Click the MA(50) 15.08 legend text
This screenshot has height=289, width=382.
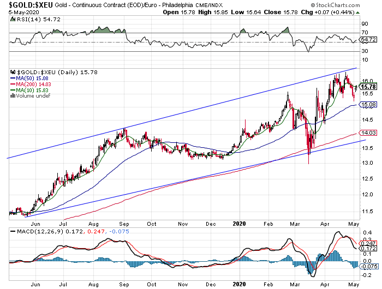32,78
